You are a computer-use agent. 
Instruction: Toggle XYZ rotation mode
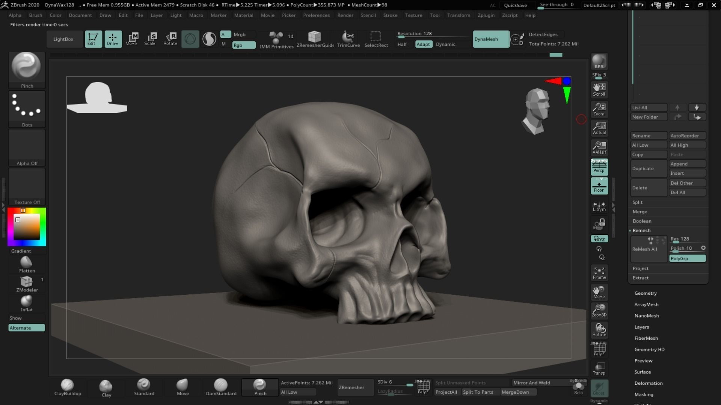tap(599, 239)
